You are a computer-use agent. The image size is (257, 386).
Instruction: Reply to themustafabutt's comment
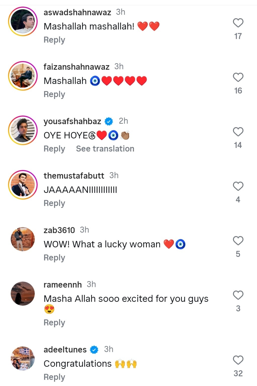[54, 203]
